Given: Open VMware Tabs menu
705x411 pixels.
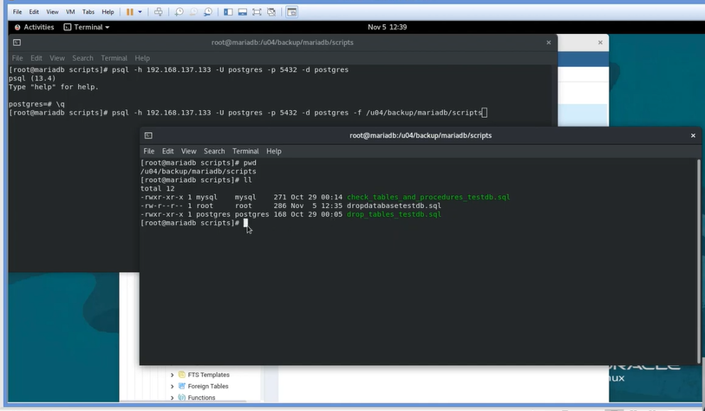Looking at the screenshot, I should 88,12.
